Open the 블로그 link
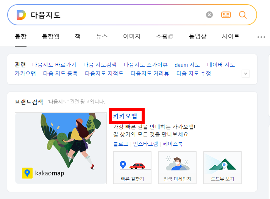 [121, 144]
